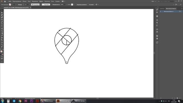Open the Эффект menu

(41, 1)
